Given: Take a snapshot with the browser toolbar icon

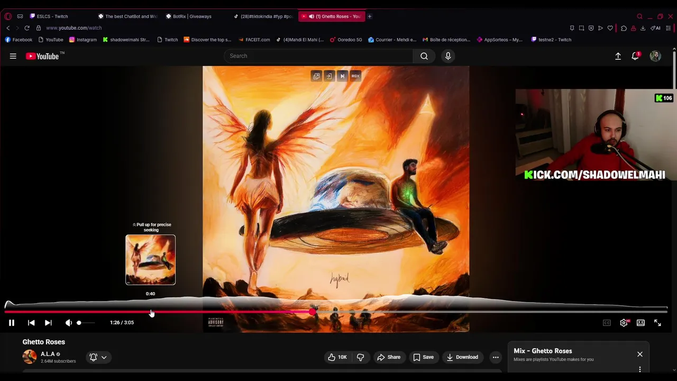Looking at the screenshot, I should [581, 28].
